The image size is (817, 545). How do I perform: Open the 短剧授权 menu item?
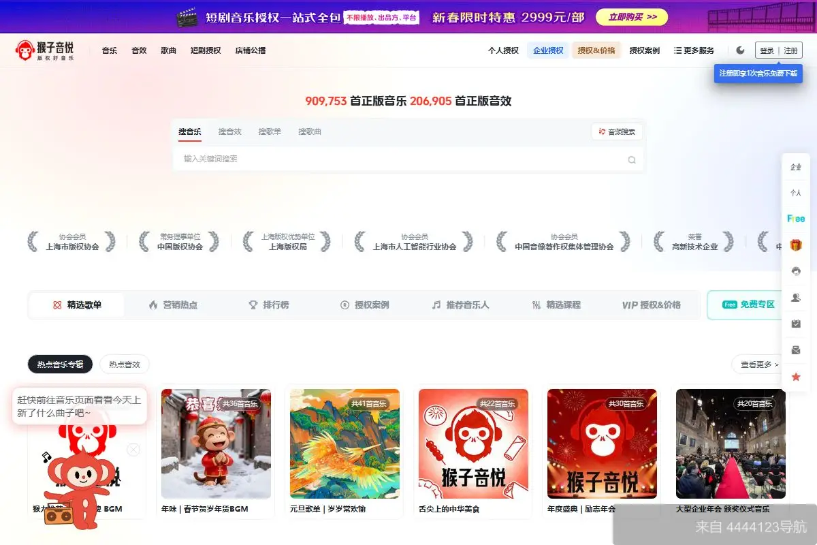coord(204,50)
